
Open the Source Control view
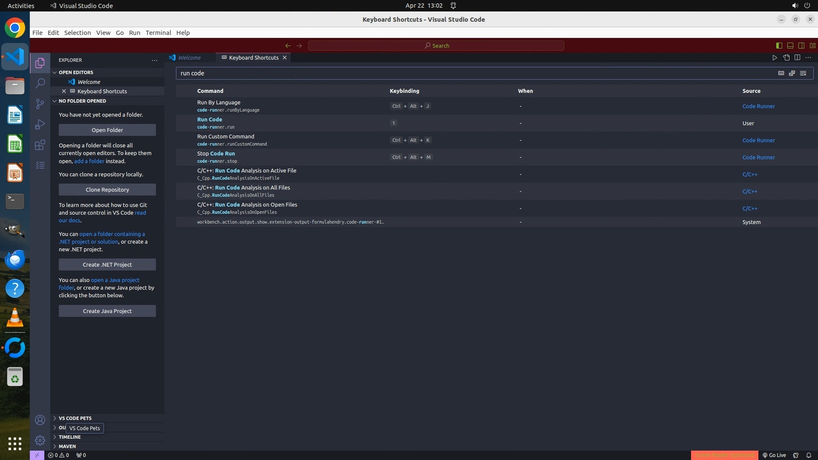(x=40, y=104)
